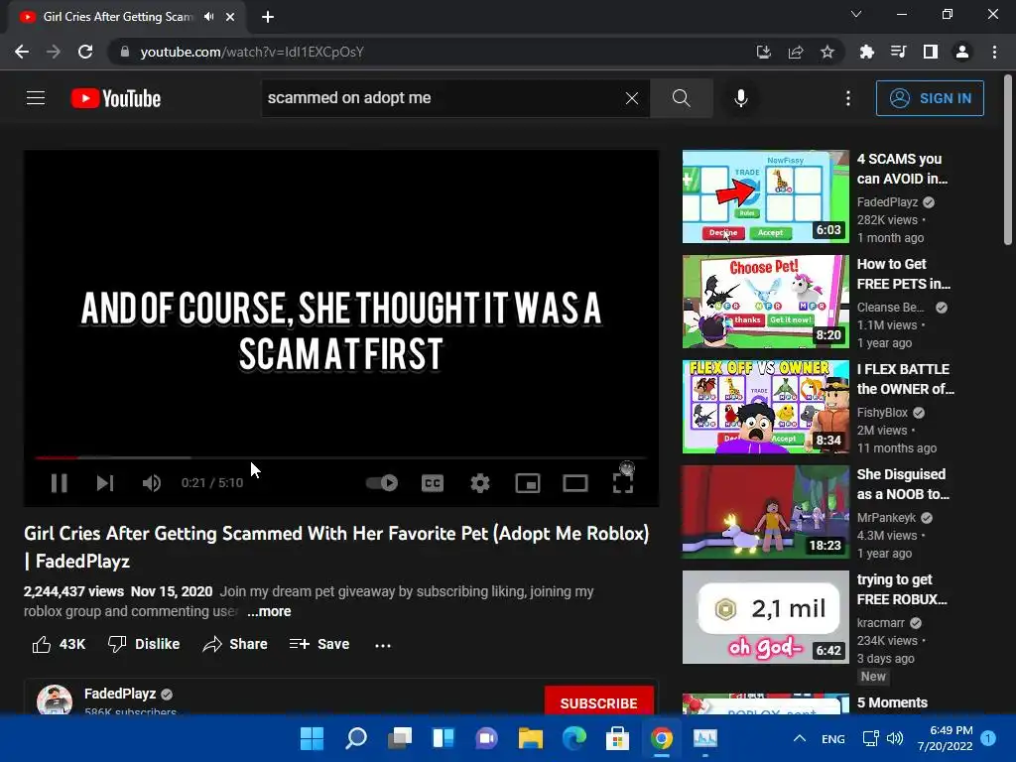Install app icon in address bar

pos(764,52)
